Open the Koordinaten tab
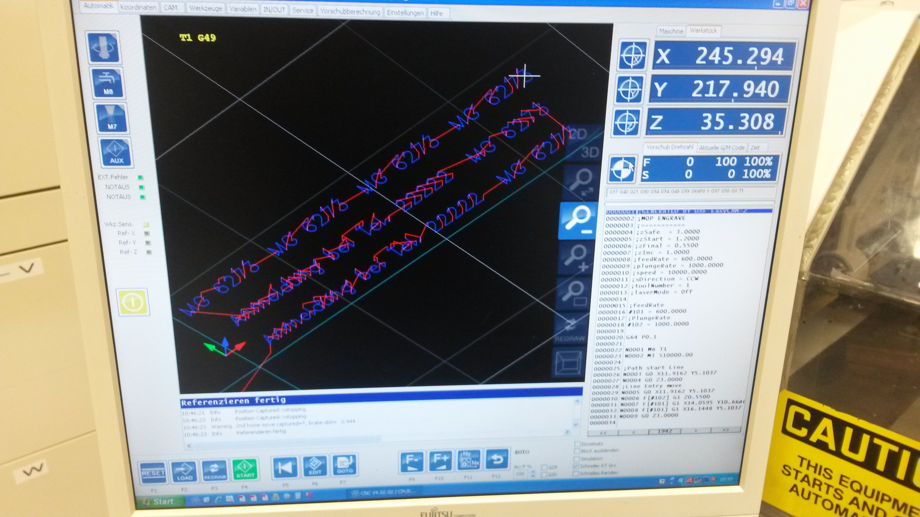 (138, 7)
